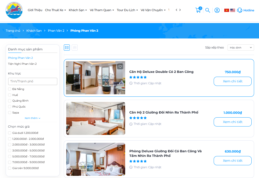Check price 7.000.000đ - 9.000.000đ

pos(10,162)
